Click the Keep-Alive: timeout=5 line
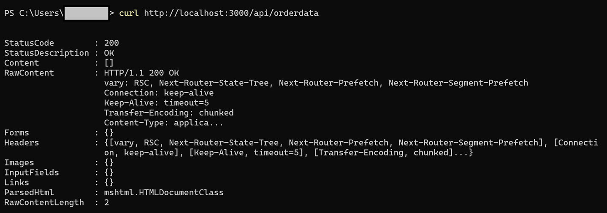607x213 pixels. pos(156,103)
